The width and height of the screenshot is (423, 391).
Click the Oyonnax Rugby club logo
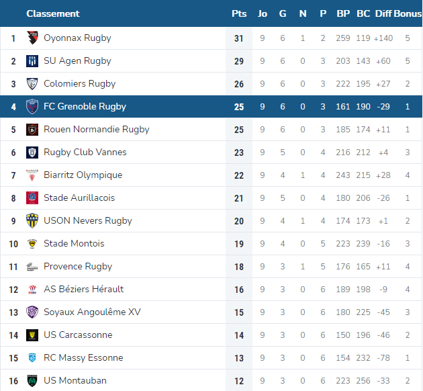tap(32, 38)
